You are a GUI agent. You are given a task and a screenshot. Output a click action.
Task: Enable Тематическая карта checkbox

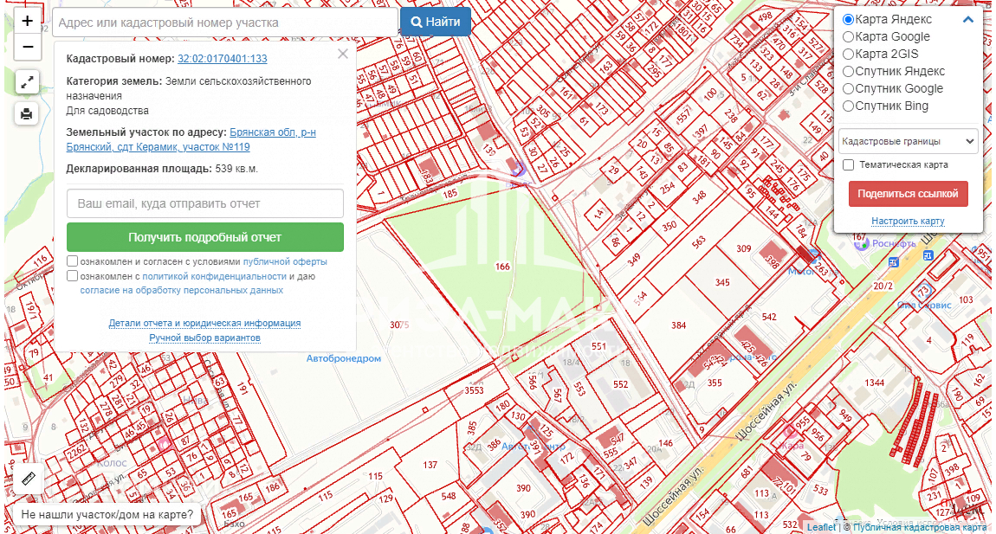849,164
